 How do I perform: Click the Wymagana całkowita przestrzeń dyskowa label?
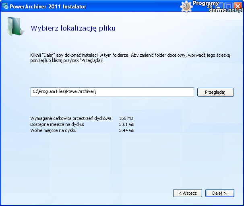(71, 118)
